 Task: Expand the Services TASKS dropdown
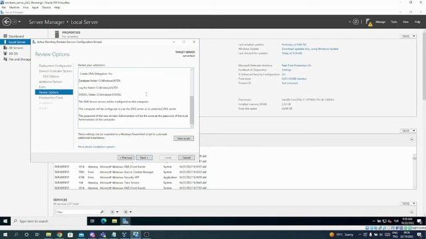(x=408, y=203)
